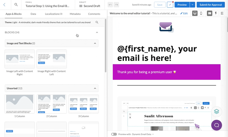Click the first_name headline text
The width and height of the screenshot is (228, 137).
[157, 53]
